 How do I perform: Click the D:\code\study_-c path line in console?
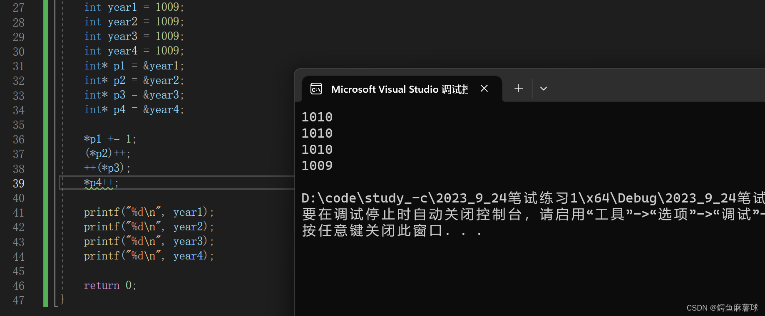533,198
